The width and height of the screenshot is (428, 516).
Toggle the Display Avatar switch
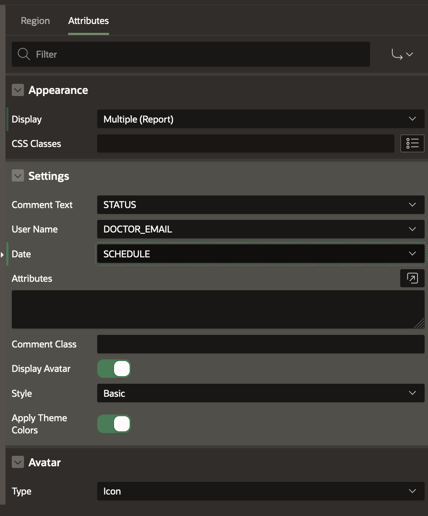coord(114,369)
